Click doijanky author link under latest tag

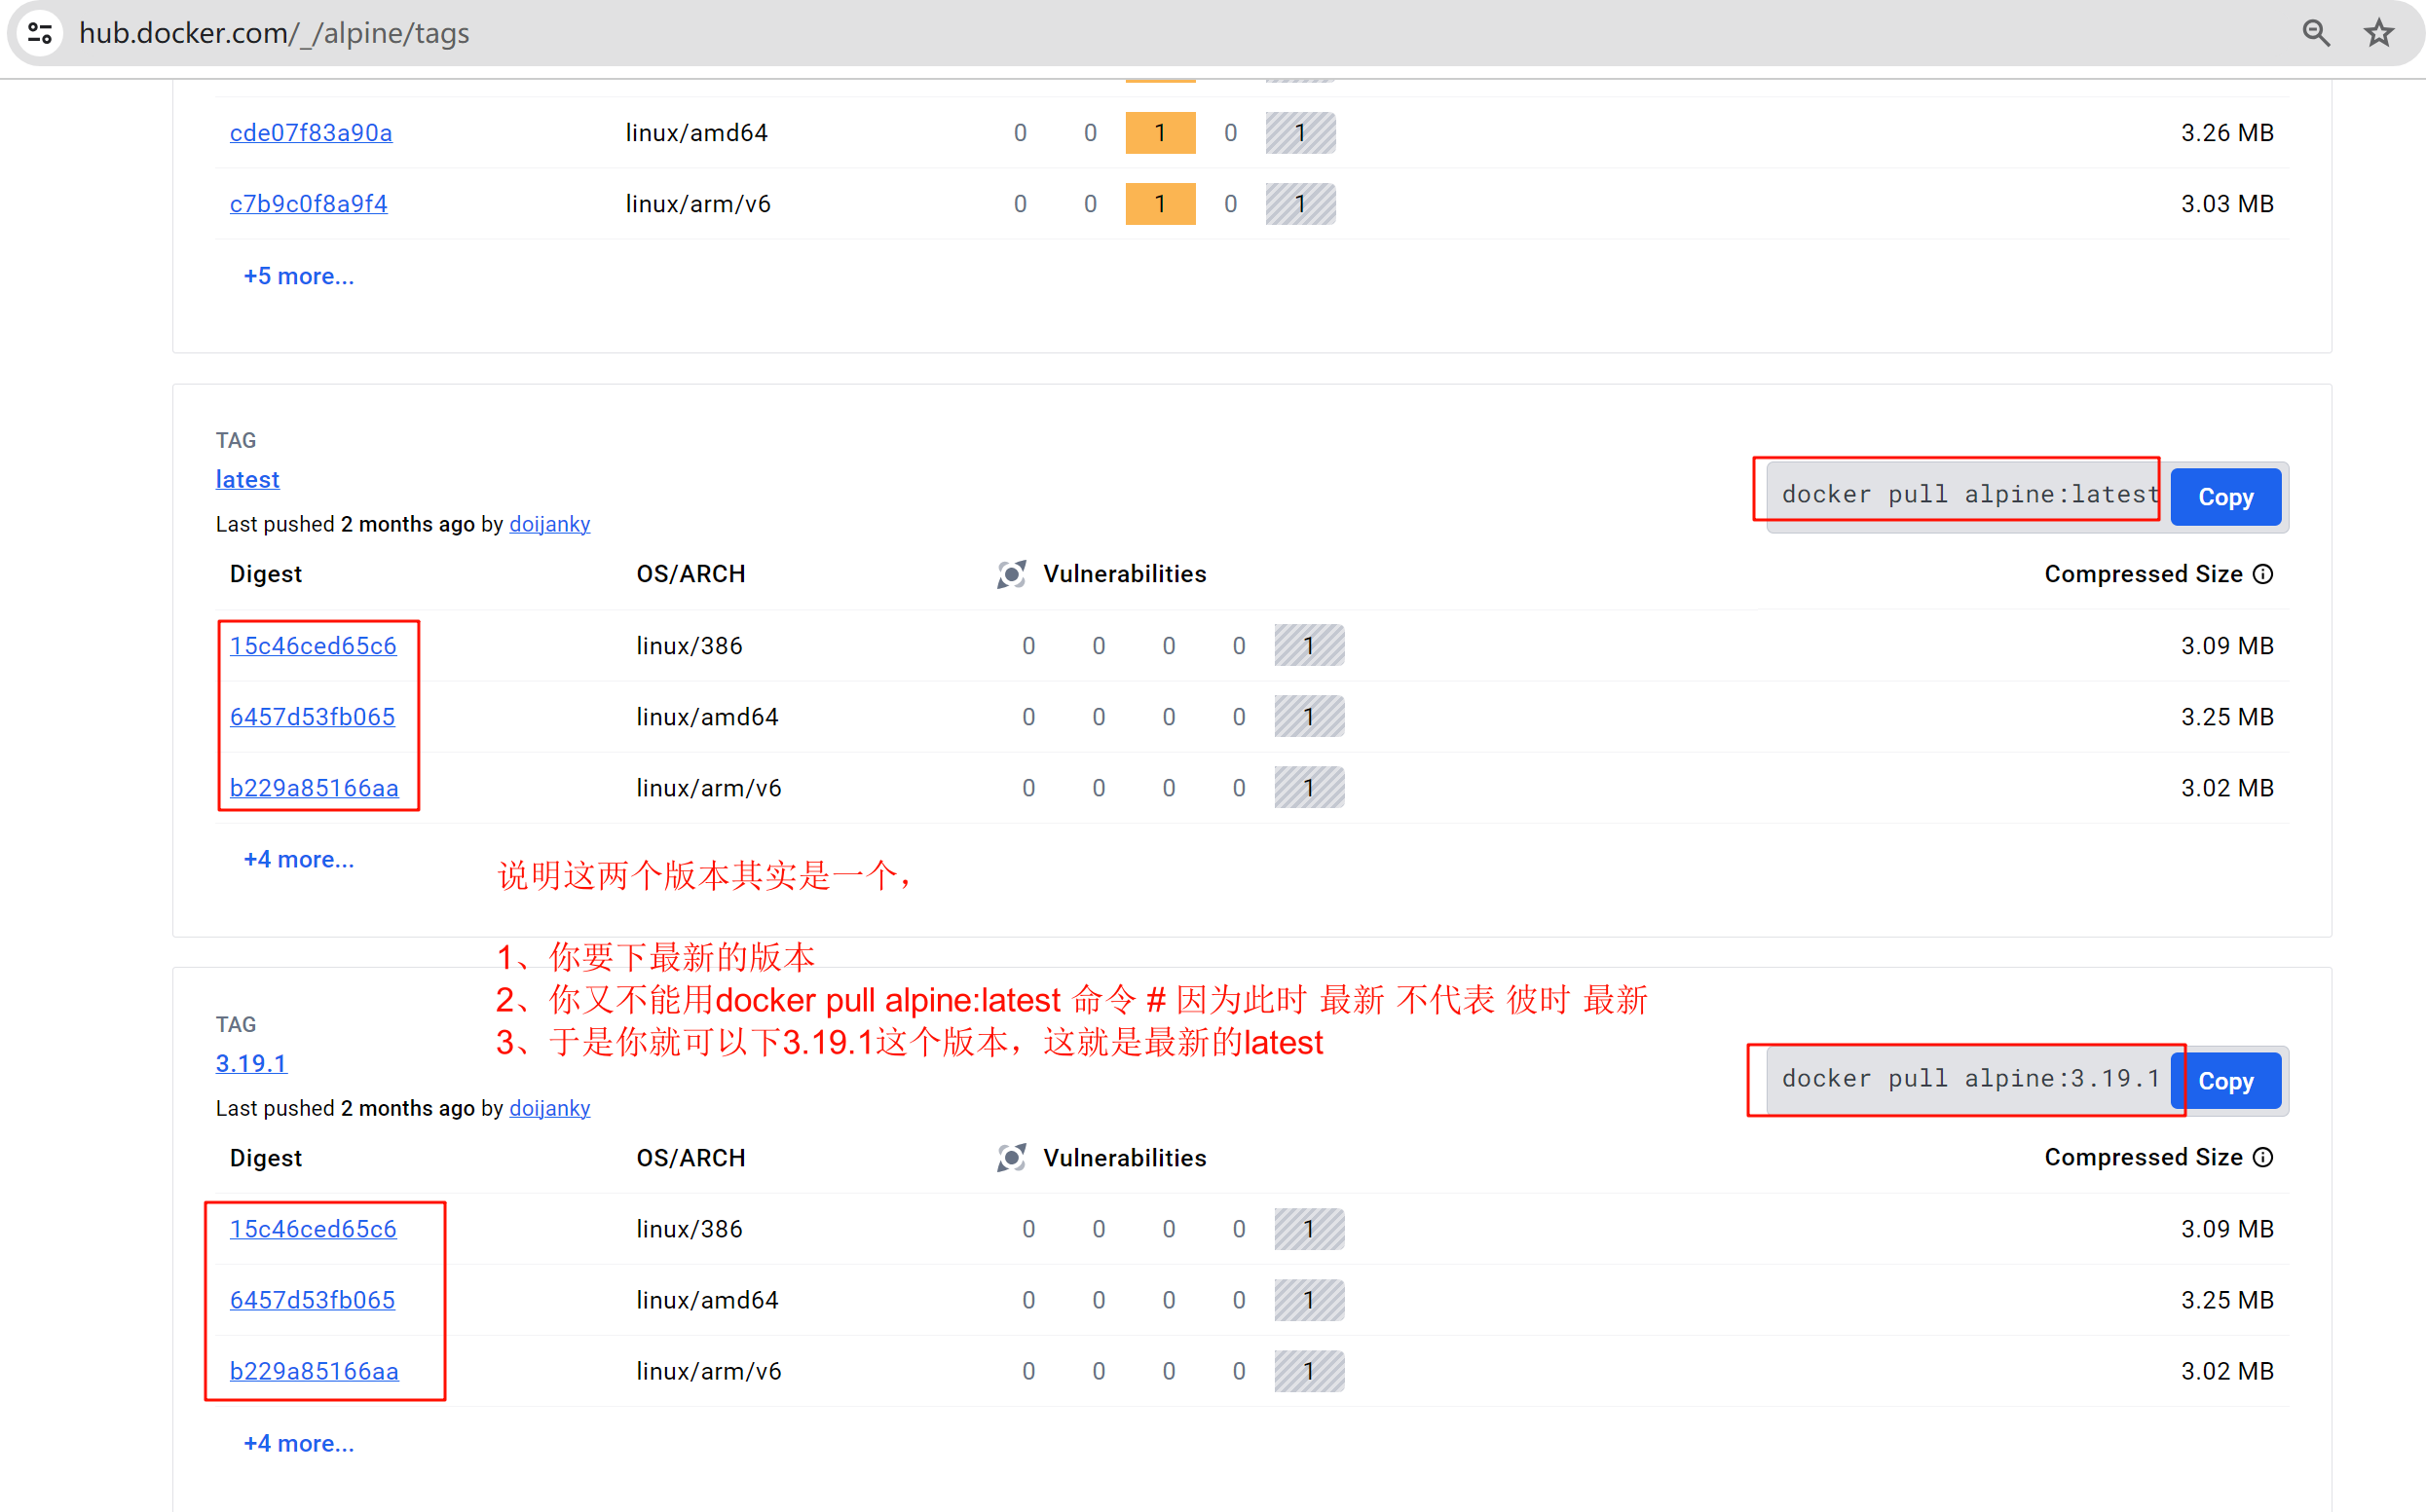(549, 524)
